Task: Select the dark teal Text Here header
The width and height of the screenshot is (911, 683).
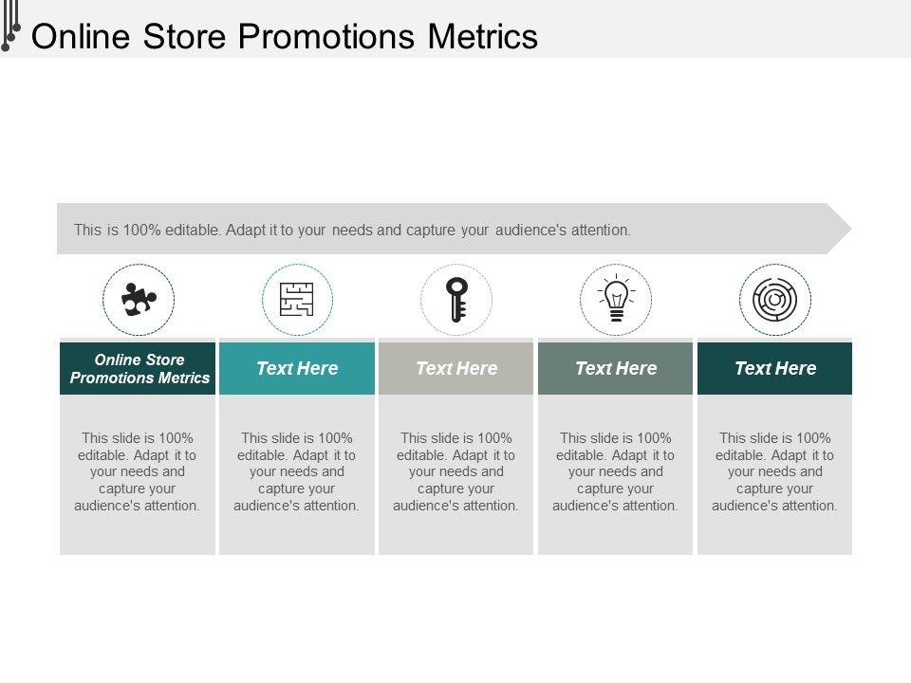Action: (x=775, y=368)
